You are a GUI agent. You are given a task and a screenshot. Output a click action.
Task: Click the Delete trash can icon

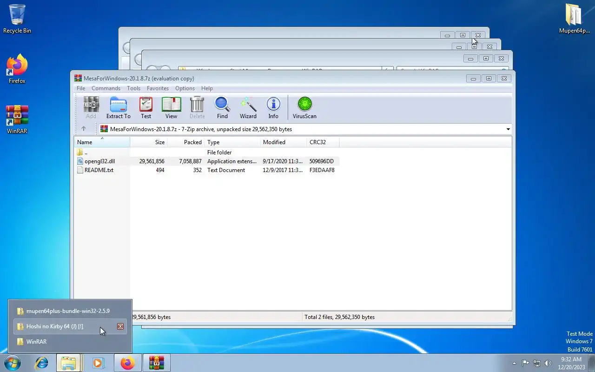(x=197, y=108)
